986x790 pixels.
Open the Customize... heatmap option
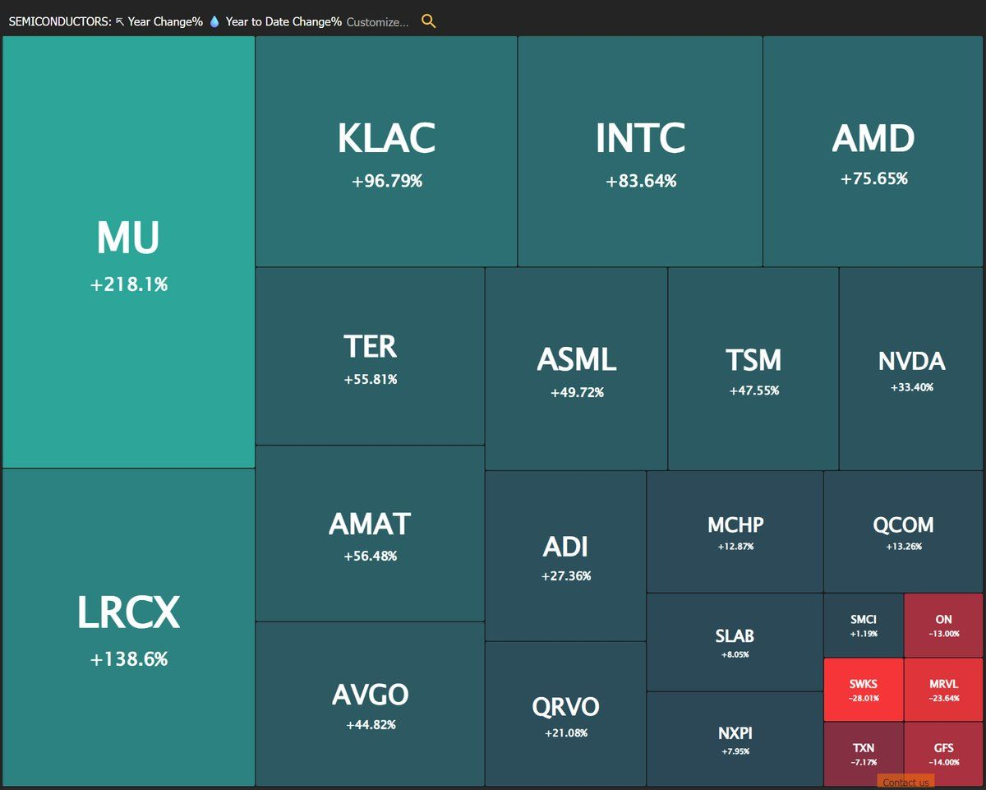point(377,22)
